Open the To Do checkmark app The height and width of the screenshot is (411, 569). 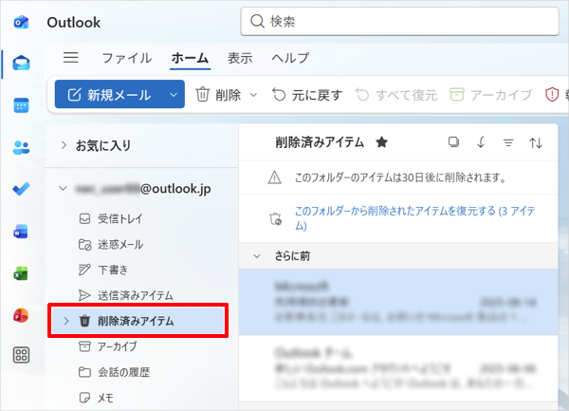tap(22, 189)
